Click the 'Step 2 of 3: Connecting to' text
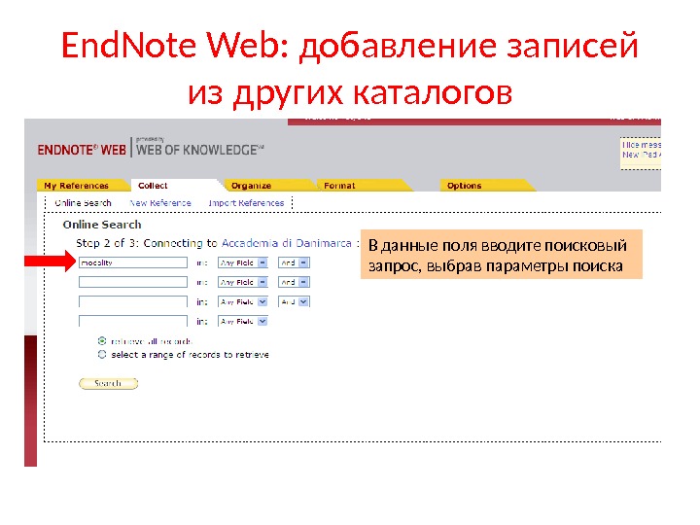Screen dimensions: 700x525 (147, 243)
